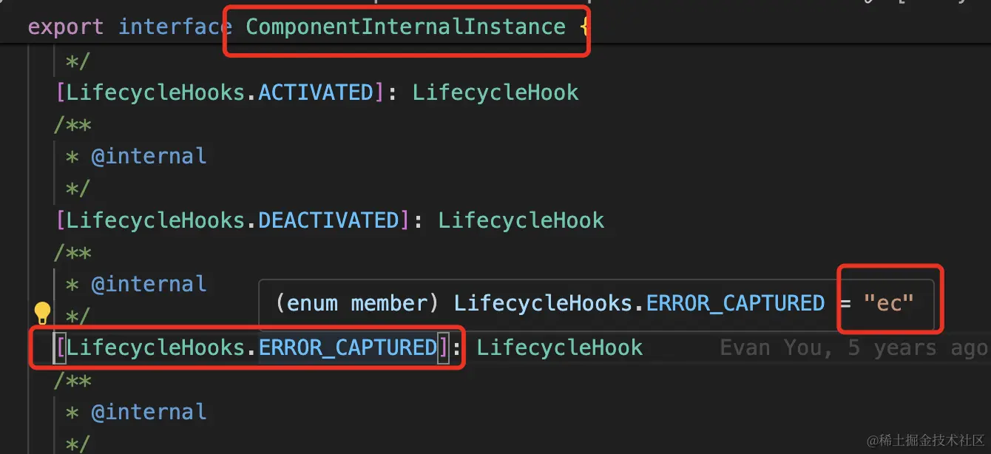Click the opening brace after ComponentInternalInstance
This screenshot has width=991, height=454.
584,27
